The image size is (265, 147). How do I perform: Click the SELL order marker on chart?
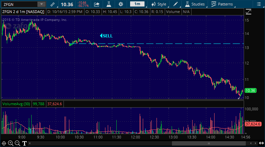(x=106, y=36)
